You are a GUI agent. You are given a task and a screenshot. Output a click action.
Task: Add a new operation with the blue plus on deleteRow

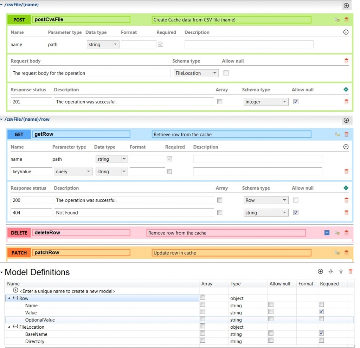pos(326,232)
